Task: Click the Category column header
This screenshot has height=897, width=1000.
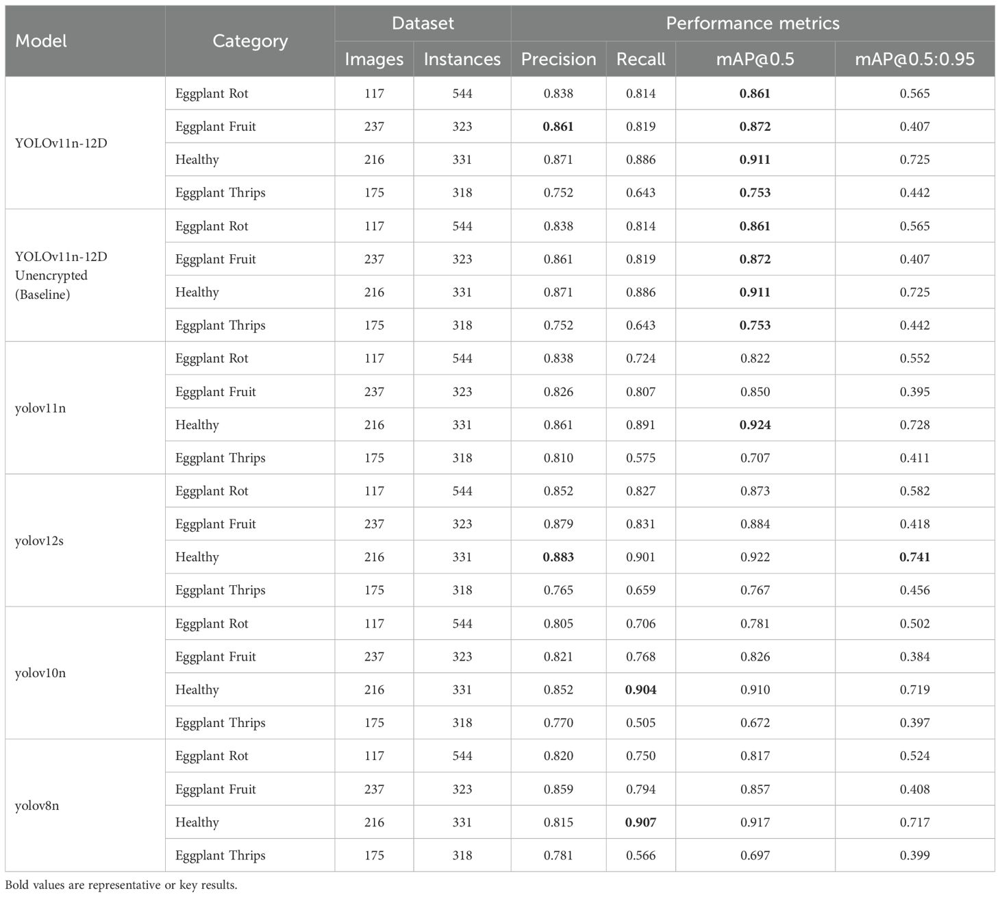Action: coord(250,41)
